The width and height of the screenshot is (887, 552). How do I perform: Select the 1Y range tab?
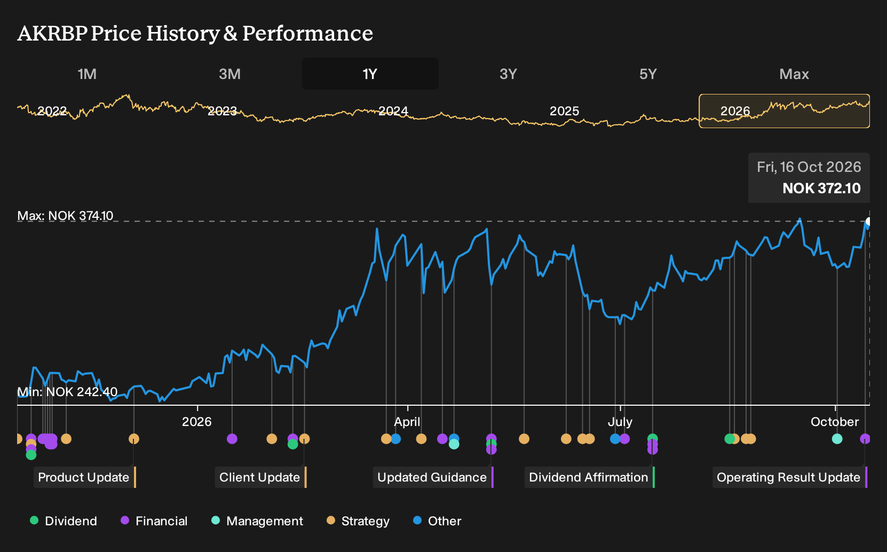tap(370, 74)
